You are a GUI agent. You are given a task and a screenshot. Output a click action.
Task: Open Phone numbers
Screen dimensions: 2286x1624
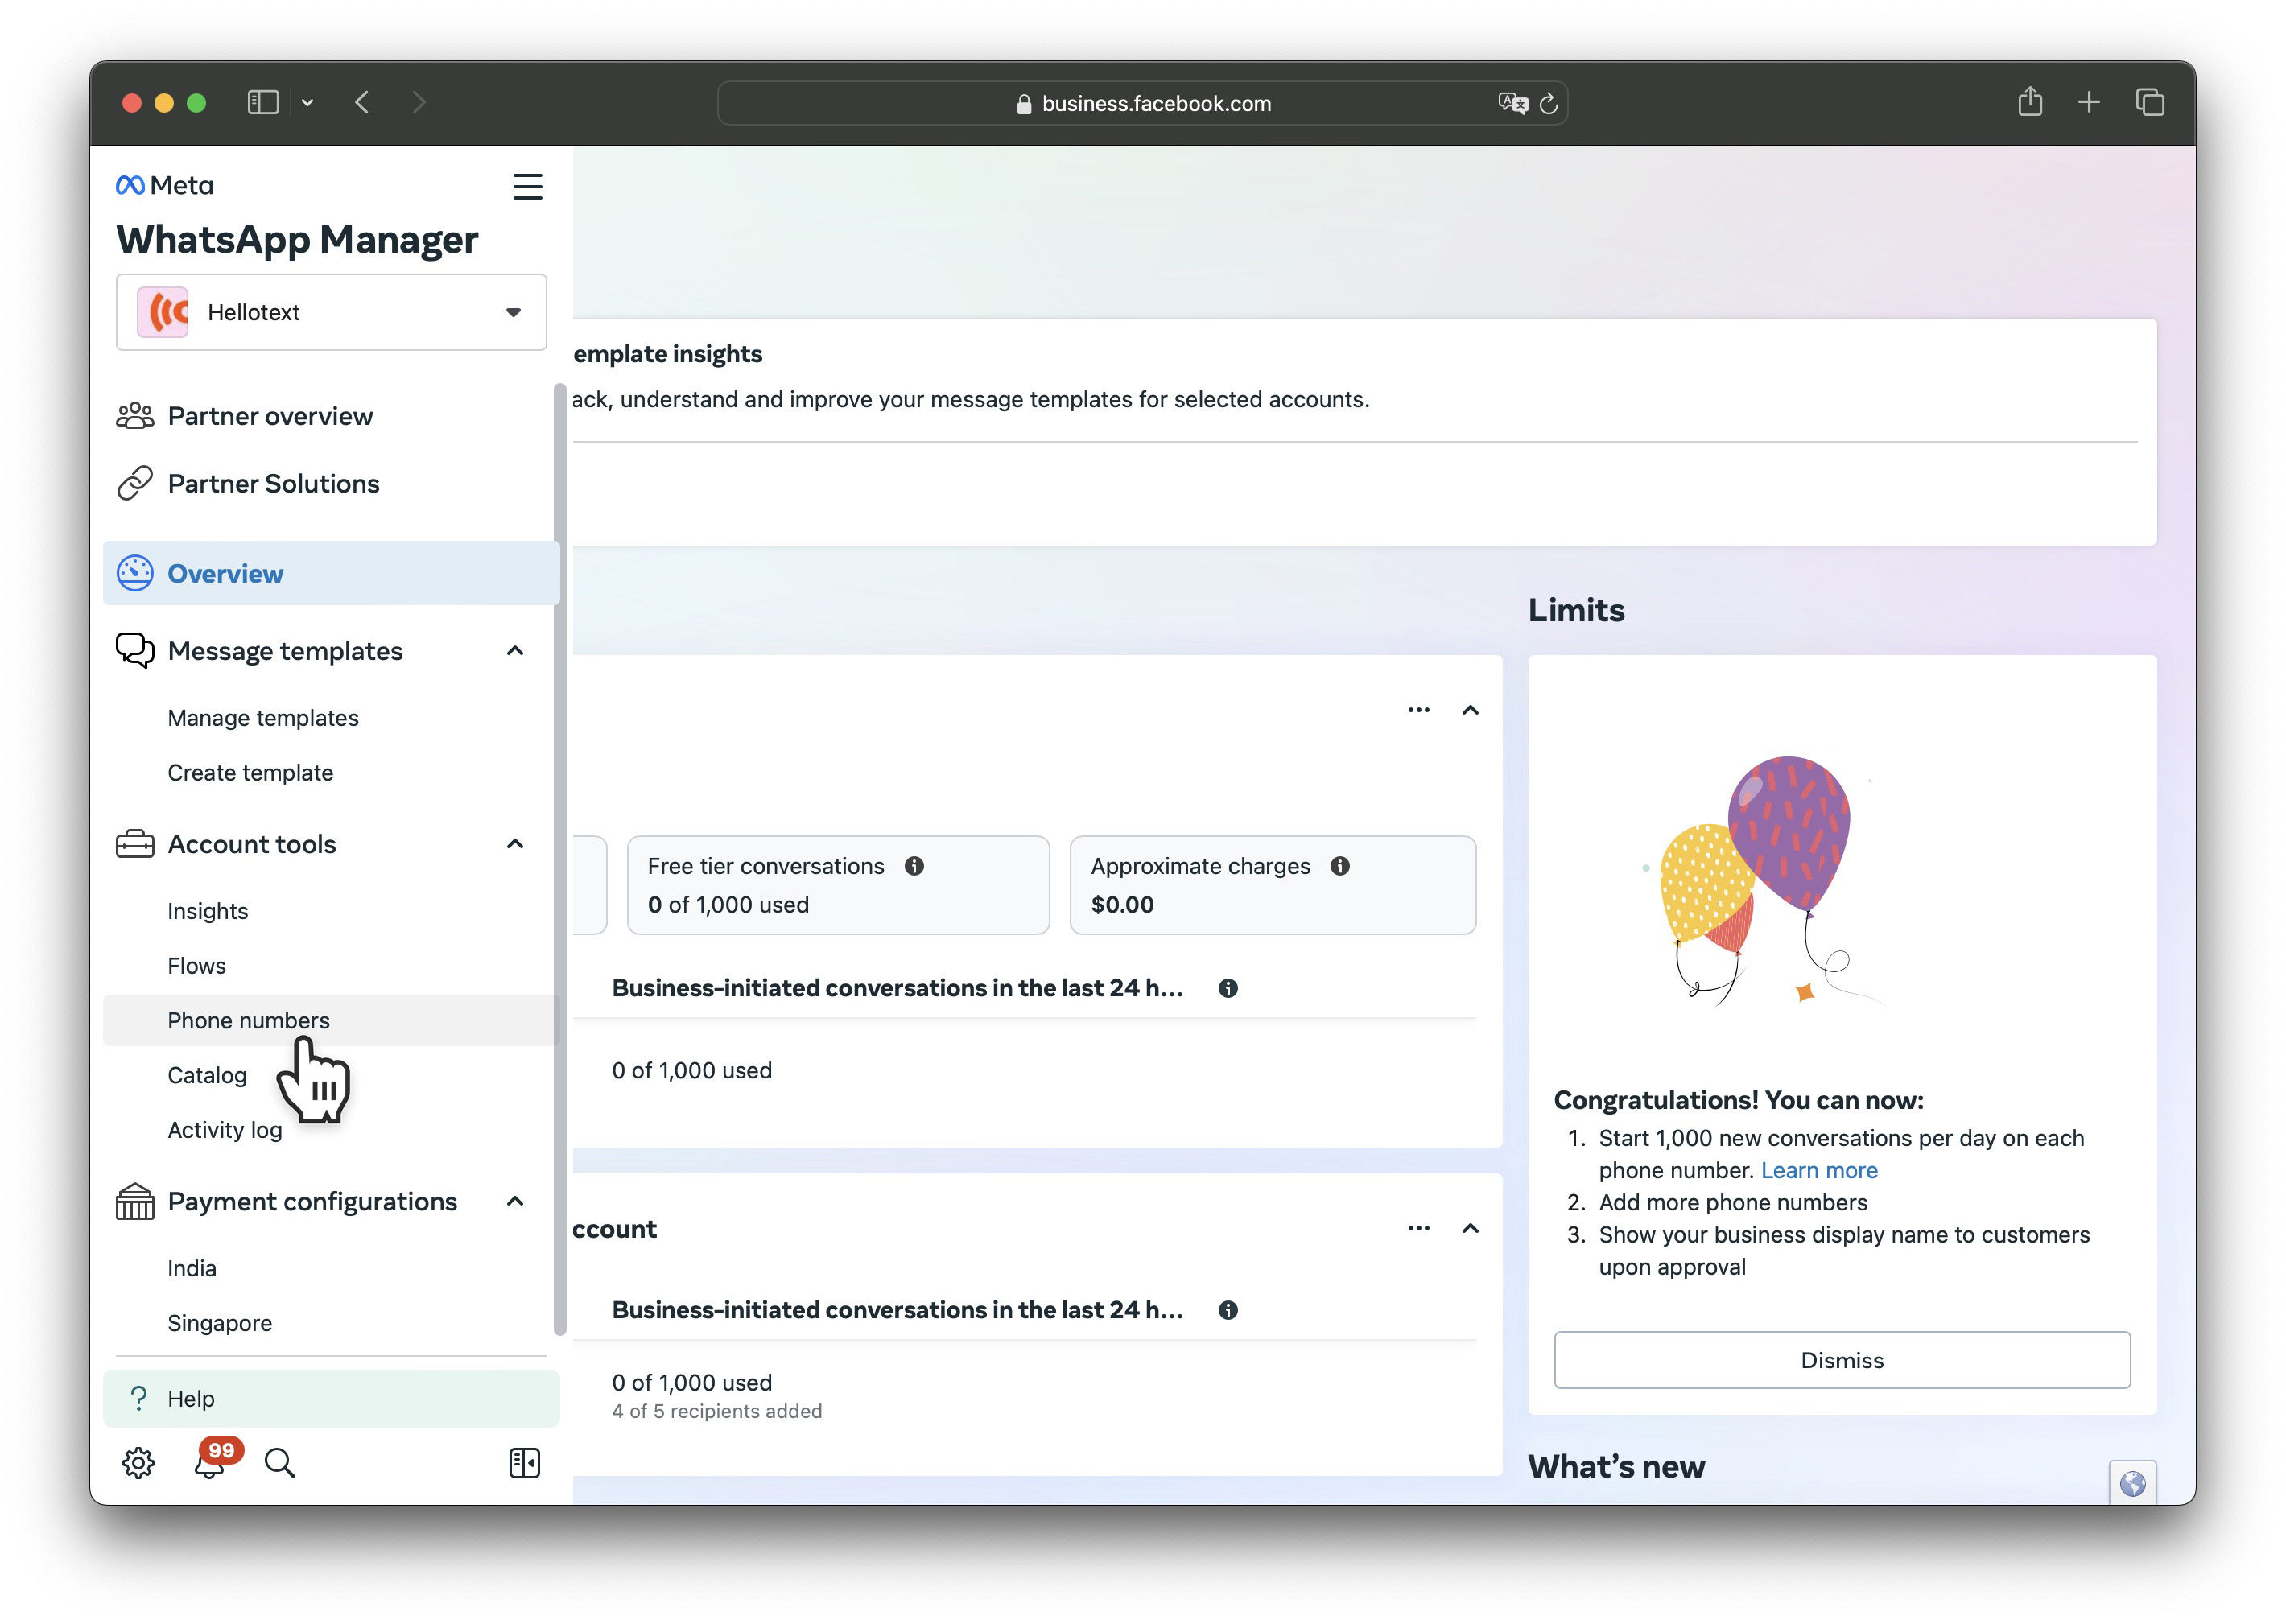point(331,1020)
